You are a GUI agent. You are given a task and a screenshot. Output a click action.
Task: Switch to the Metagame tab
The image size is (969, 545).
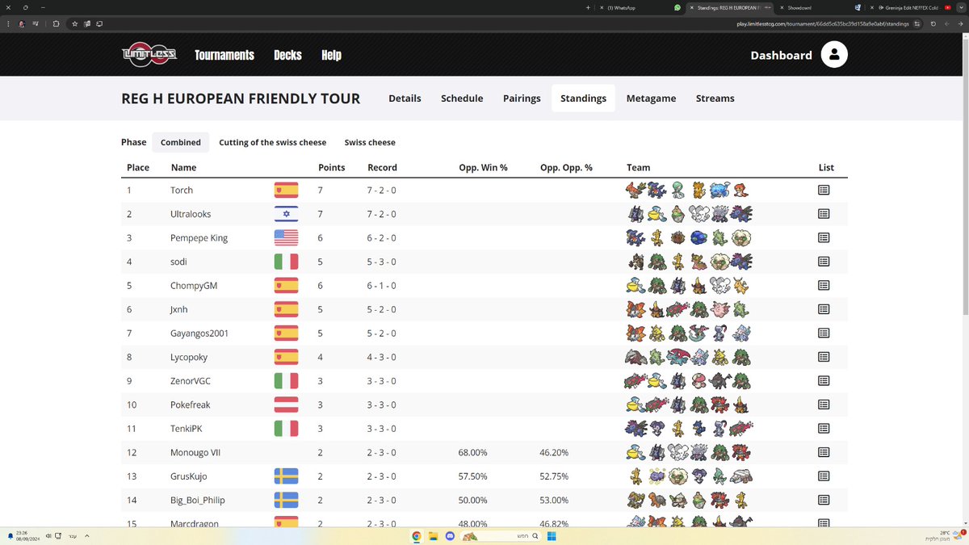pos(651,99)
